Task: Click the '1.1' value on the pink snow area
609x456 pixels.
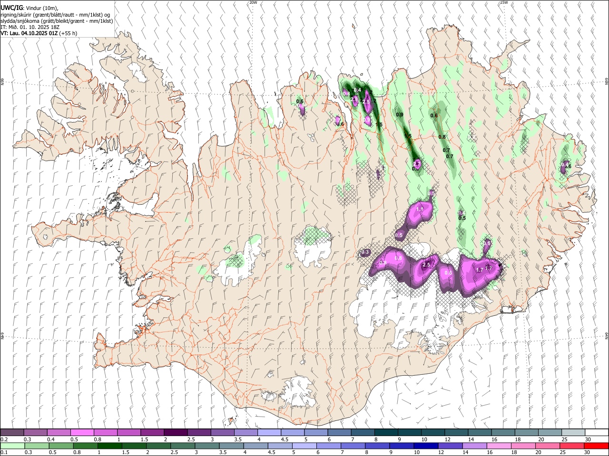Action: pyautogui.click(x=420, y=209)
